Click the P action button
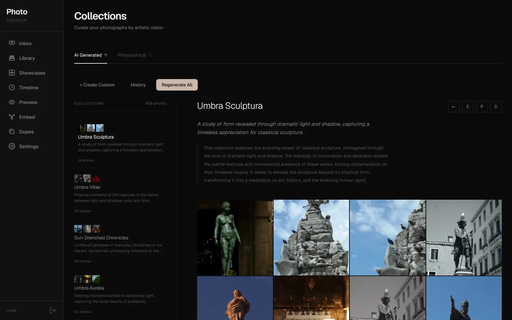Image resolution: width=512 pixels, height=320 pixels. click(482, 107)
